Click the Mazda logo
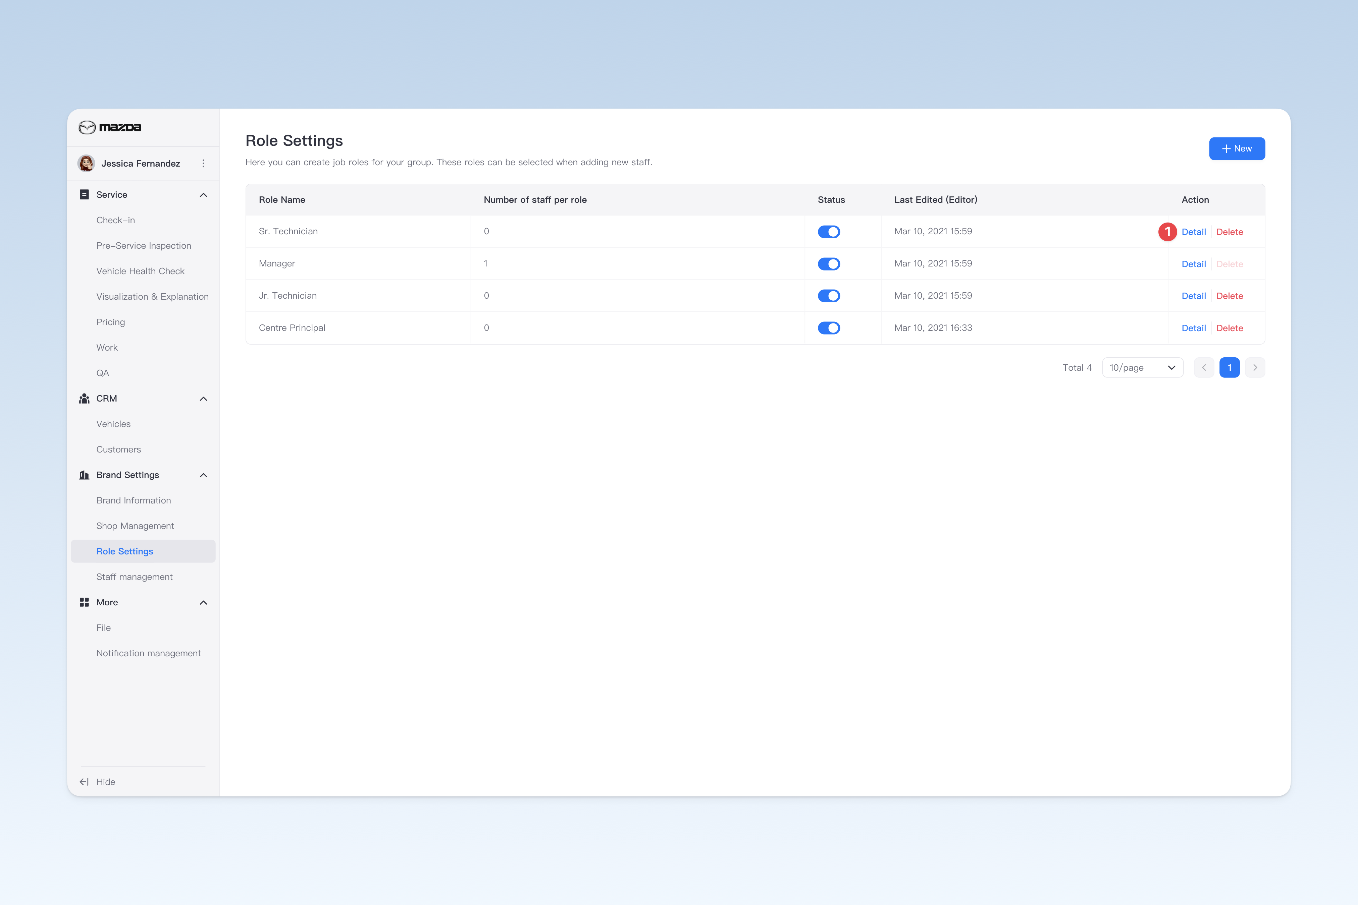Screen dimensions: 1358x905 110,127
